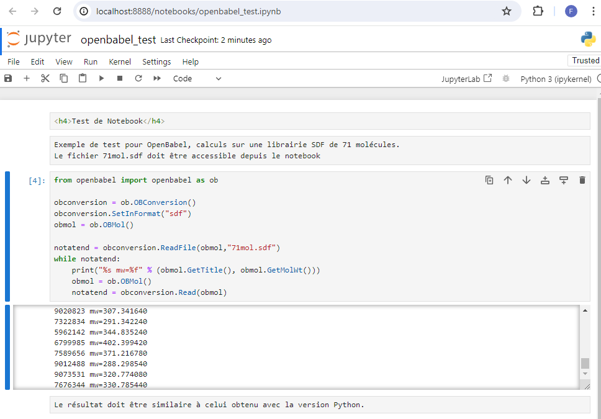
Task: Save the notebook with the disk icon
Action: [8, 78]
